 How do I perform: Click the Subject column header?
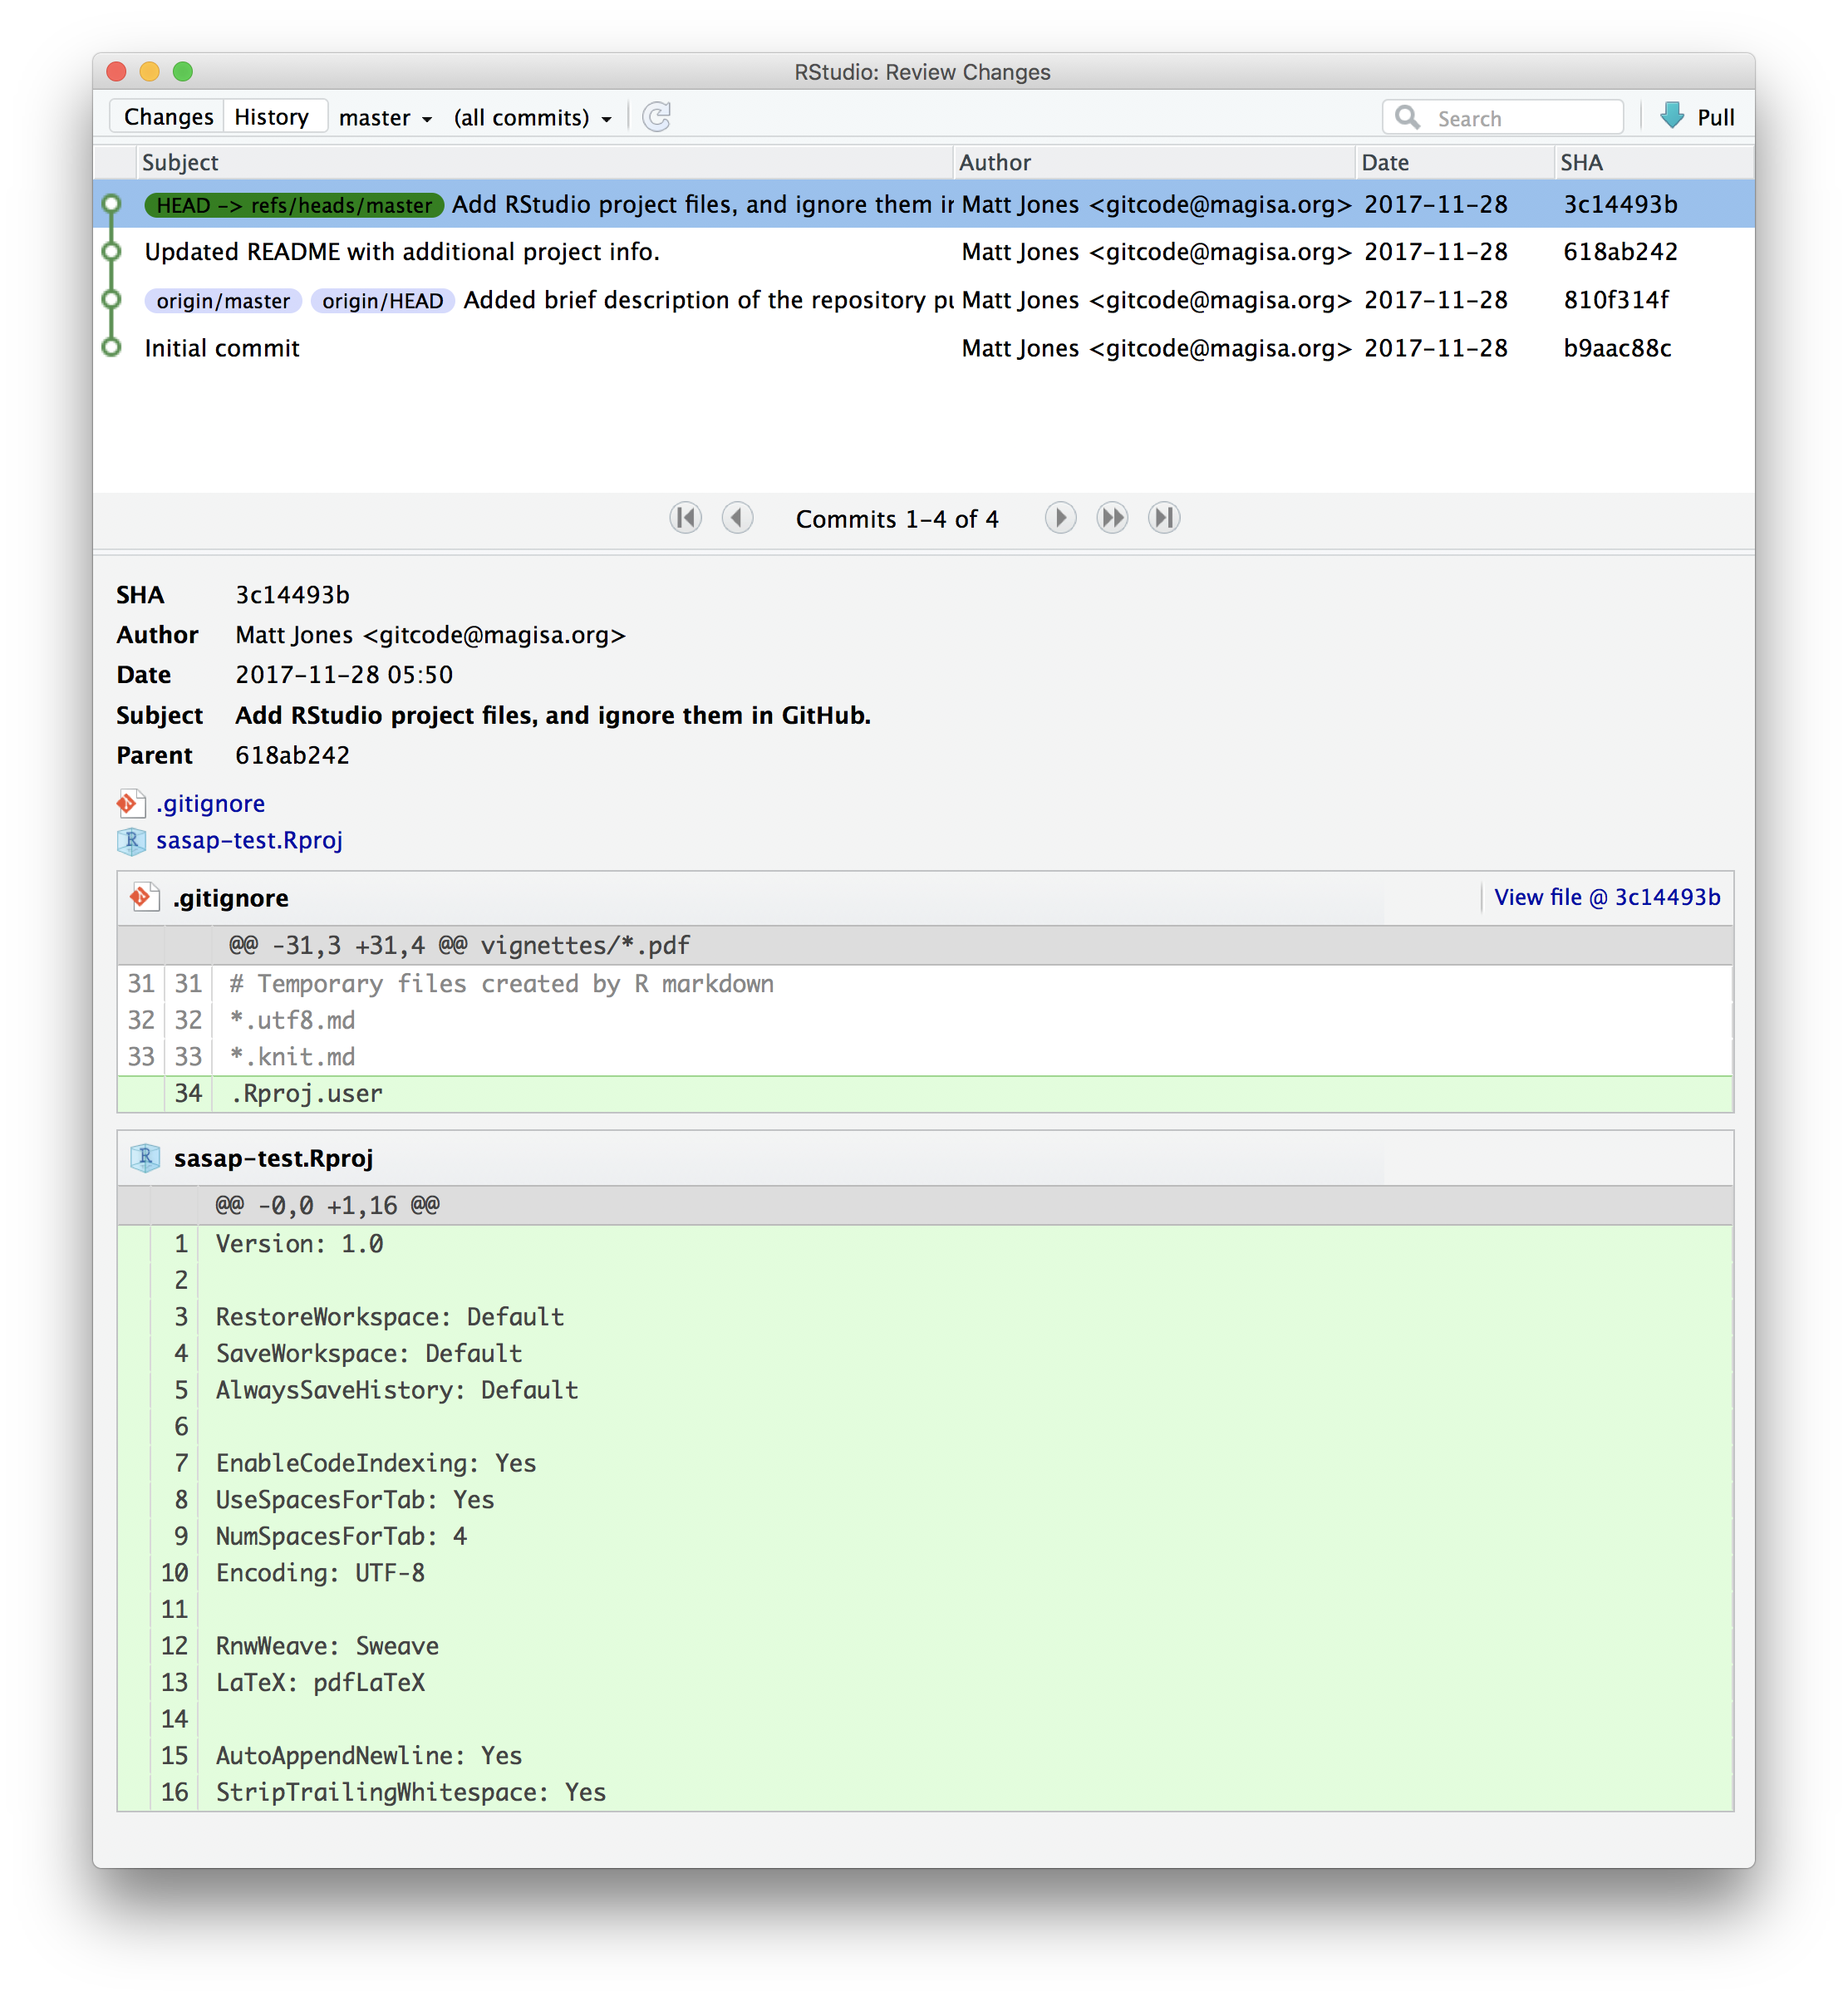pos(545,162)
